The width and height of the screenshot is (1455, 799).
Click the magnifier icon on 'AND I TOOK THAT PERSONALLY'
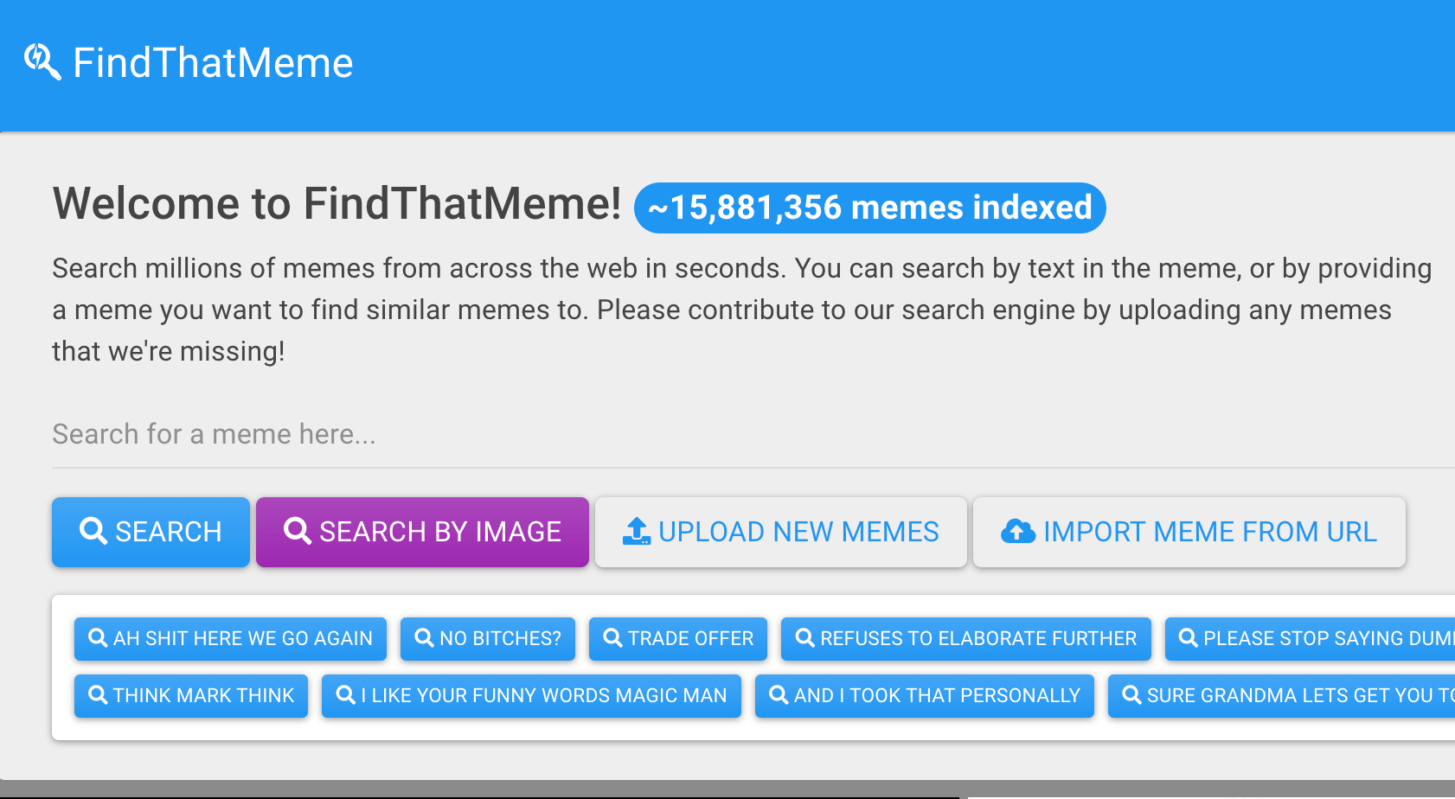click(x=779, y=694)
